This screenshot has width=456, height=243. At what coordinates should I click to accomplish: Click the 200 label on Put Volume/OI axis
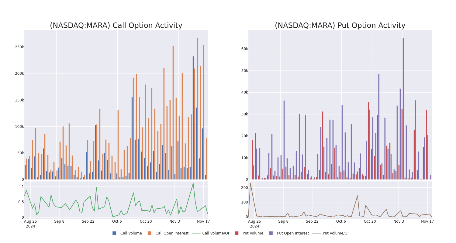[x=245, y=188]
